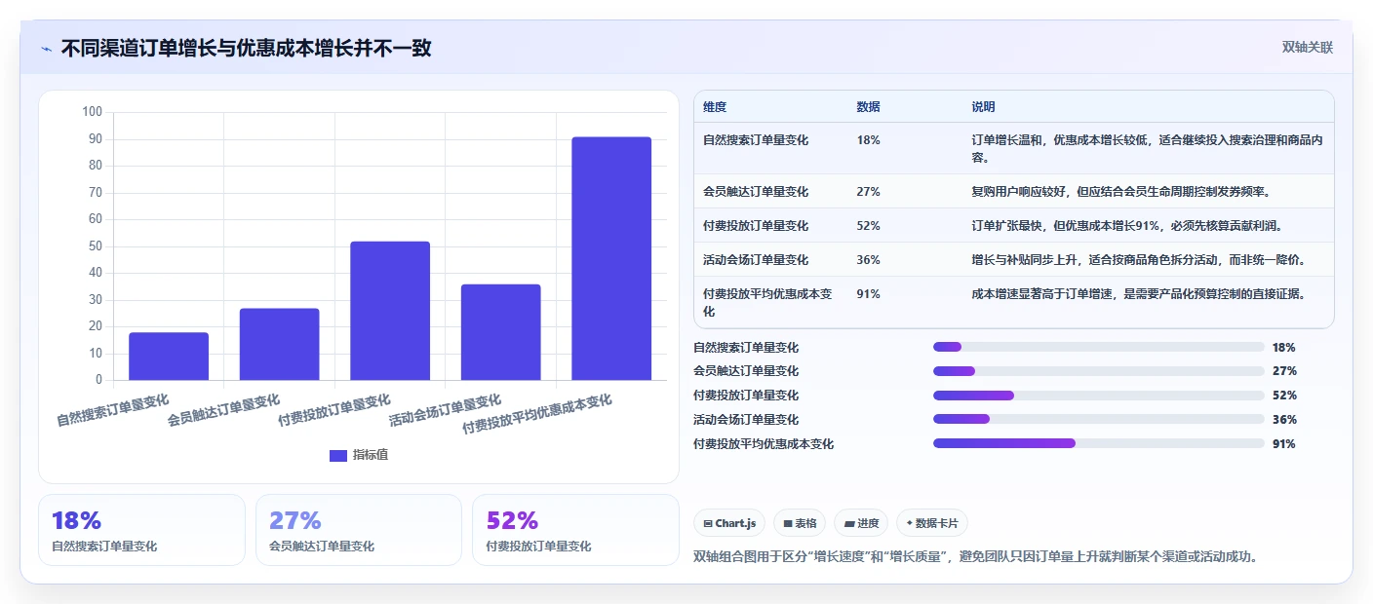Click the 数据 column header

(868, 107)
